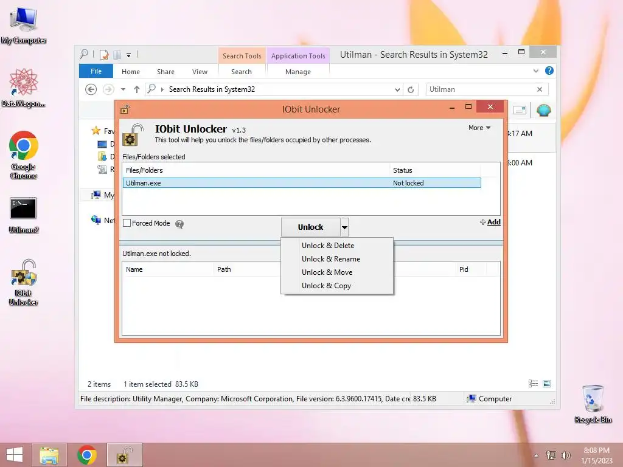Switch to details view in Explorer
This screenshot has width=623, height=467.
tap(533, 384)
